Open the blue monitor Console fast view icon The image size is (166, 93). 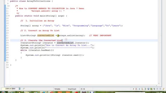tap(148, 89)
